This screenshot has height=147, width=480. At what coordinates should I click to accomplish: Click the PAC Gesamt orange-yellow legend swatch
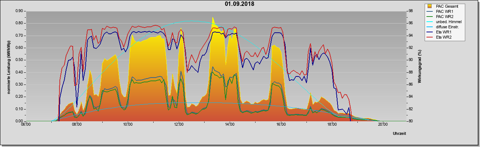pyautogui.click(x=430, y=6)
